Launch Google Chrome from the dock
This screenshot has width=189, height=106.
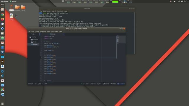[x=2, y=14]
